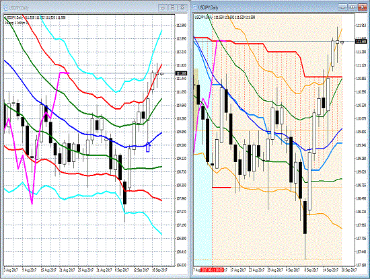Screen dimensions: 370x279
Task: Maximize the left USDJPY,Daily chart window
Action: click(172, 7)
